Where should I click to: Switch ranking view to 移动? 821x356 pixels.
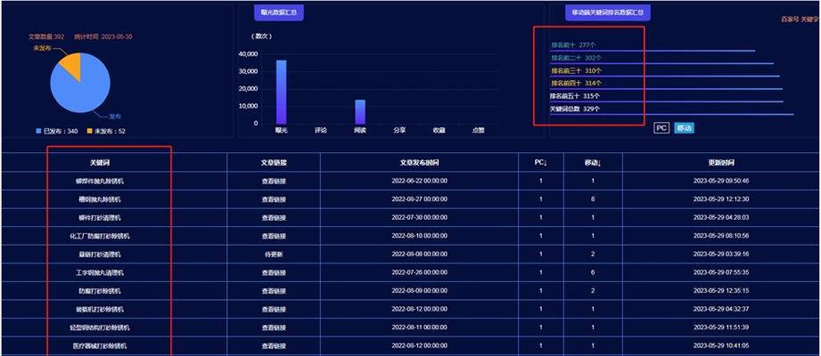pos(685,128)
